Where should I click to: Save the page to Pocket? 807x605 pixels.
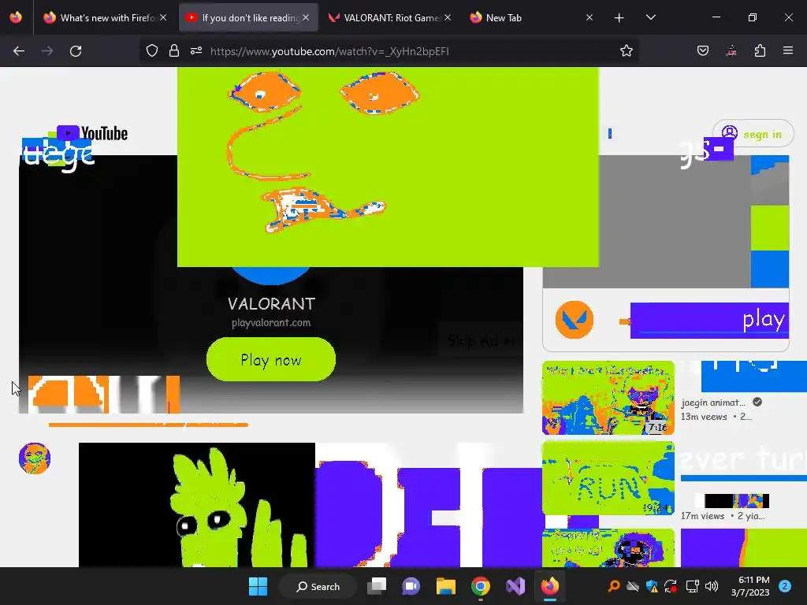tap(702, 50)
